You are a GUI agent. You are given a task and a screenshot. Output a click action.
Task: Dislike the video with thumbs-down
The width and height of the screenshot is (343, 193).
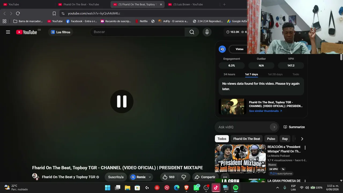pos(184,177)
